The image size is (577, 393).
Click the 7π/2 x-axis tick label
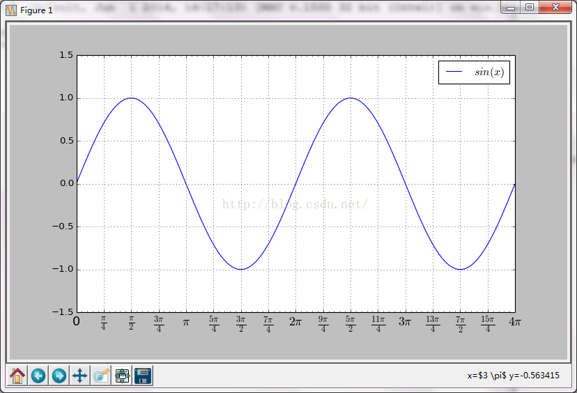coord(461,324)
